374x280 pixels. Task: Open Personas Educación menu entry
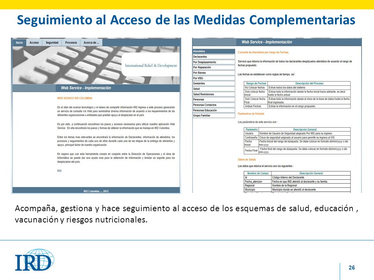214,110
